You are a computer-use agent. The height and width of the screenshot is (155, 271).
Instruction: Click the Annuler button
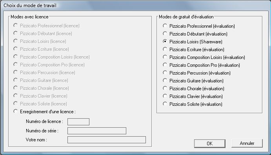click(x=247, y=143)
